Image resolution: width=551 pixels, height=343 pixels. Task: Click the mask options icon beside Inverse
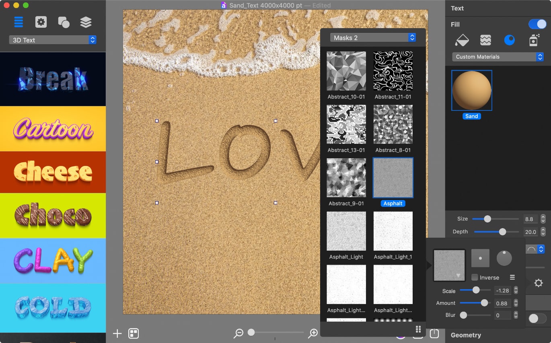click(512, 277)
